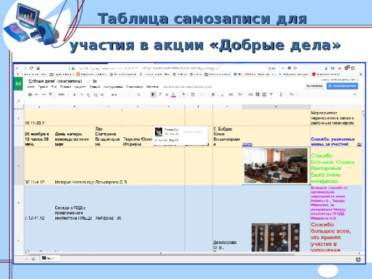Collapse the toolbar with the up chevron
The height and width of the screenshot is (279, 372).
pyautogui.click(x=355, y=94)
